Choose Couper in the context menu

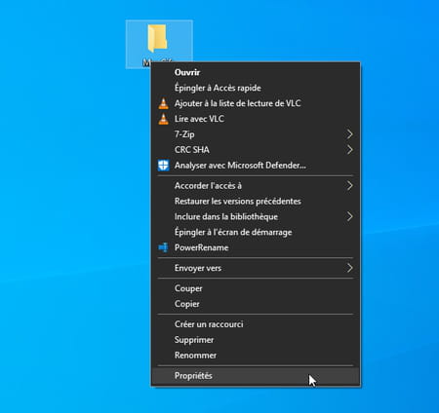coord(256,288)
